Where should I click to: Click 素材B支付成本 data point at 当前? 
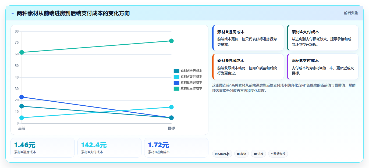click(x=22, y=52)
